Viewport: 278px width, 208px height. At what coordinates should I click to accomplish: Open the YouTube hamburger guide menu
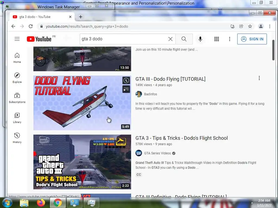click(17, 39)
